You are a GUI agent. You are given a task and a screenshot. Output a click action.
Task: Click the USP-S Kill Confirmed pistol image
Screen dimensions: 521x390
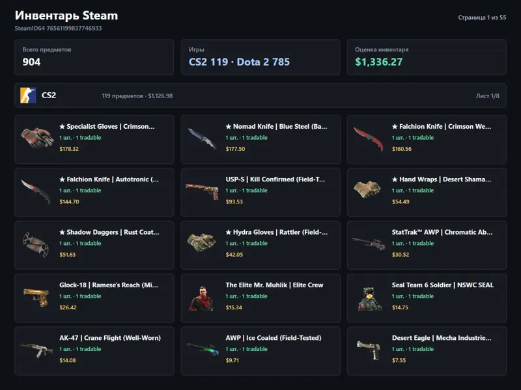tap(203, 191)
